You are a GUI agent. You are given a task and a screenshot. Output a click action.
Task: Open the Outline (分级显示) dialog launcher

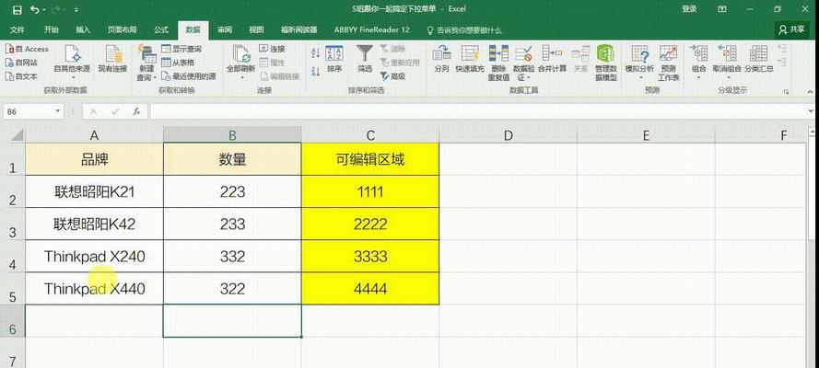tap(786, 92)
